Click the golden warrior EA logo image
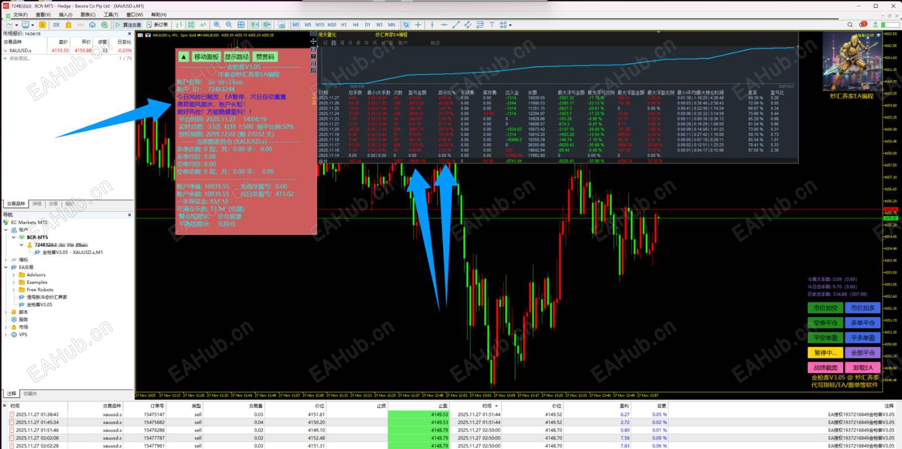The width and height of the screenshot is (902, 449). pos(851,61)
